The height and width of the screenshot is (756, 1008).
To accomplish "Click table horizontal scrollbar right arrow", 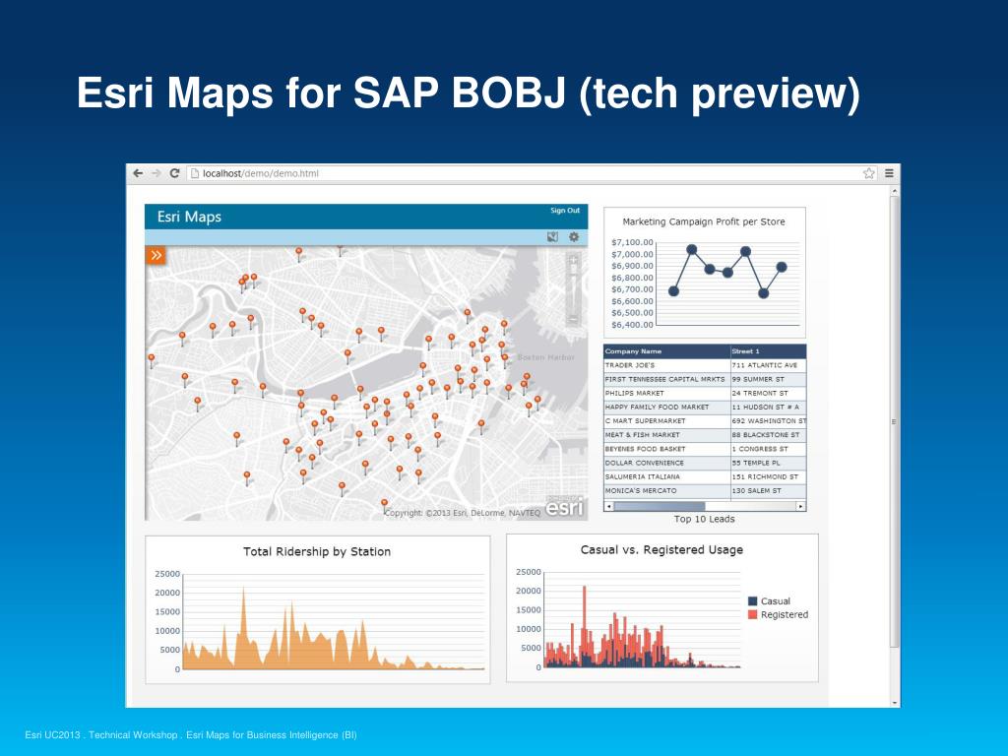I will (x=800, y=507).
